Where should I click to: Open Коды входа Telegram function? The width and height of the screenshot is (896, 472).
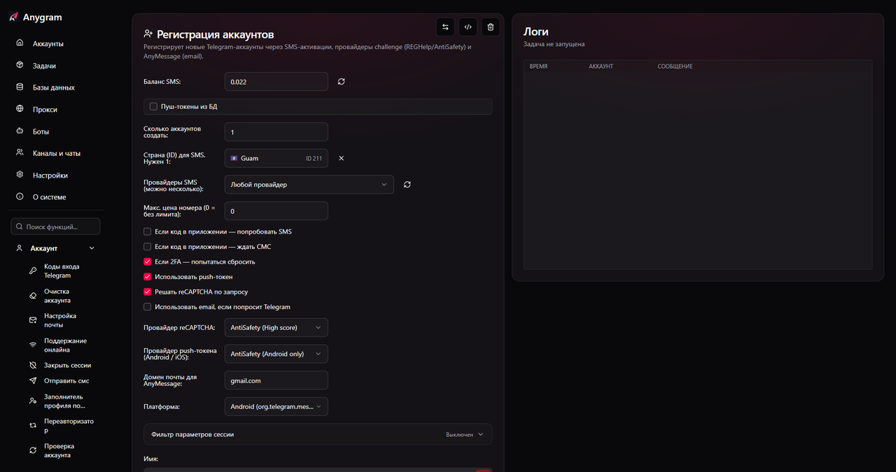(62, 271)
